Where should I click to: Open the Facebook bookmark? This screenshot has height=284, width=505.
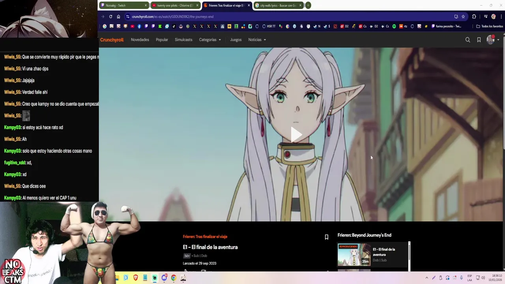pos(139,26)
